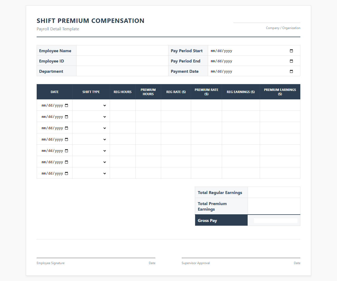Image resolution: width=337 pixels, height=281 pixels.
Task: Click Reg Earnings cell in sixth row
Action: (241, 162)
